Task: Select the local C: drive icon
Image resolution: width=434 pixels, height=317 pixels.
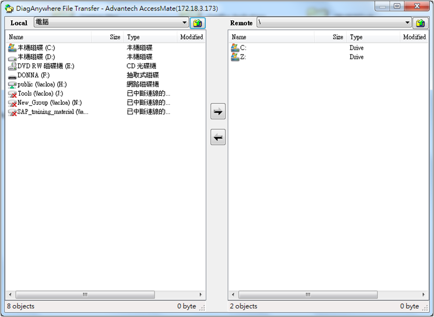Action: point(12,48)
